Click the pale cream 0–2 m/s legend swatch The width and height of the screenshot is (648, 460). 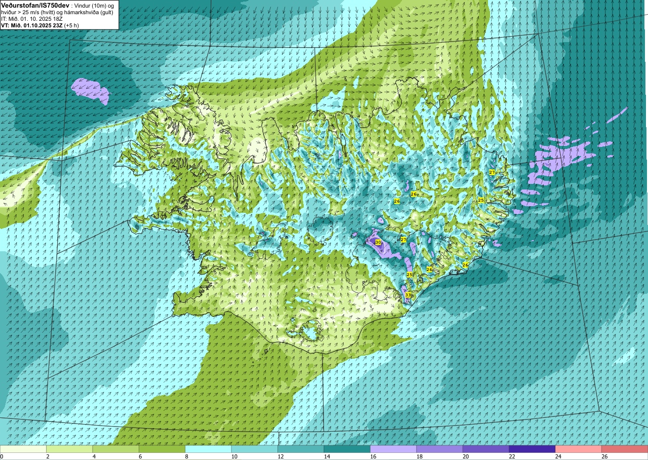pyautogui.click(x=23, y=449)
